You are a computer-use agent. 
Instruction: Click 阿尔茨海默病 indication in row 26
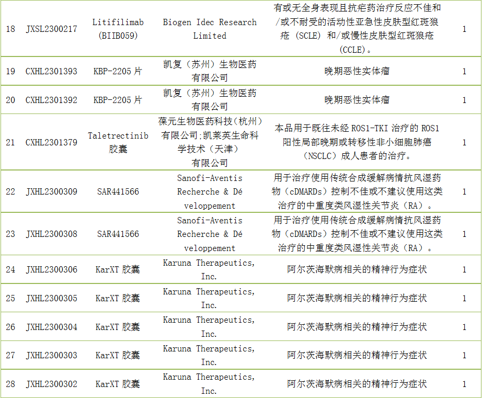(x=357, y=327)
